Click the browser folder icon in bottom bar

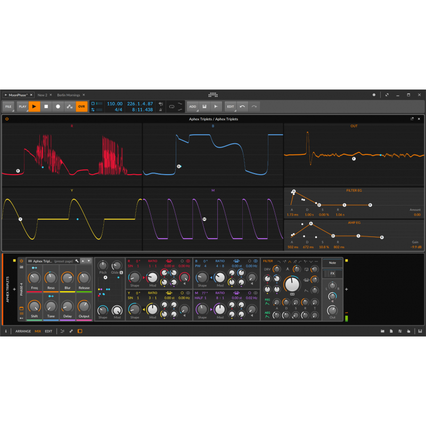click(383, 331)
